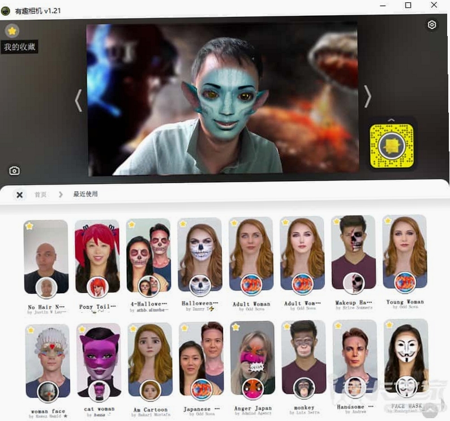The image size is (450, 421).
Task: Click the bald head icon on No Hair card
Action: tap(46, 287)
